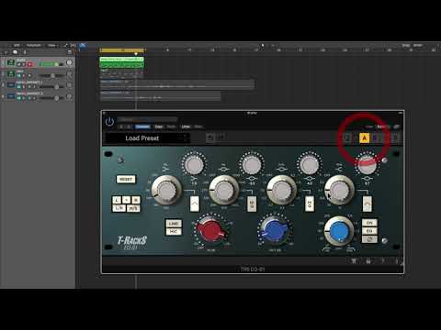Toggle the ON button on EQ-81
Viewport: 441px width, 330px height.
(369, 223)
